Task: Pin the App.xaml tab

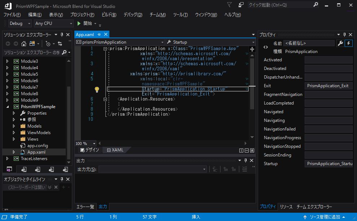Action: tap(99, 35)
